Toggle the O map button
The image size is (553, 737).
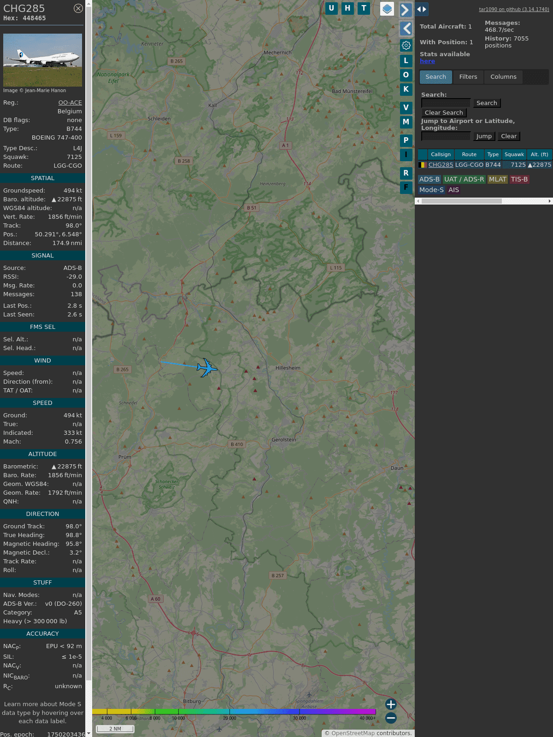pyautogui.click(x=406, y=75)
